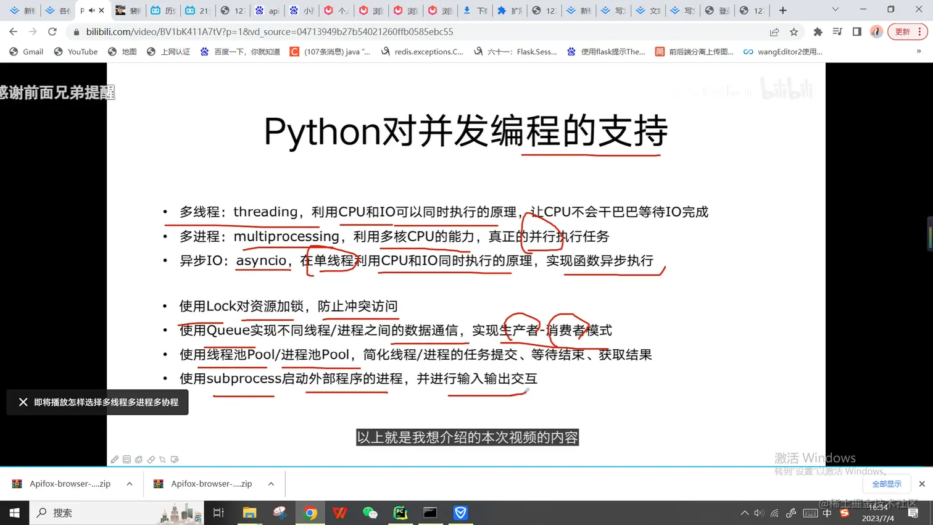Close the downloads bar

point(922,484)
